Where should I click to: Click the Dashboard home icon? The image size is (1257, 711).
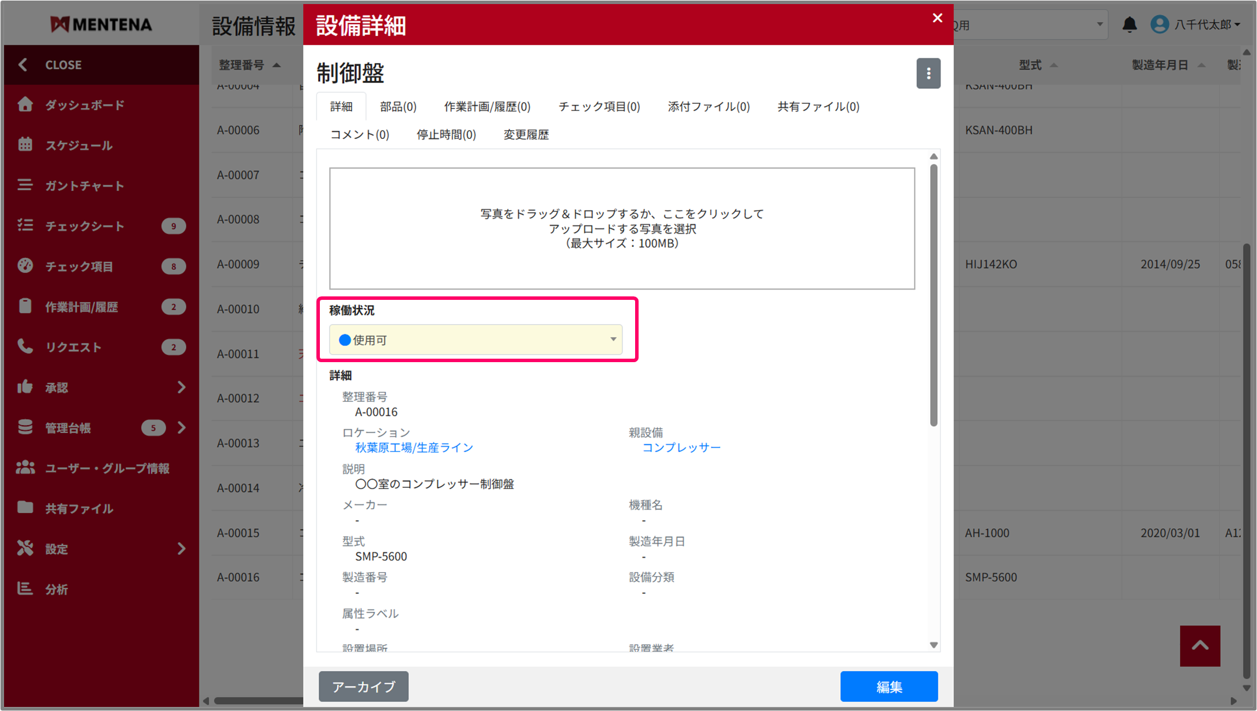point(25,104)
